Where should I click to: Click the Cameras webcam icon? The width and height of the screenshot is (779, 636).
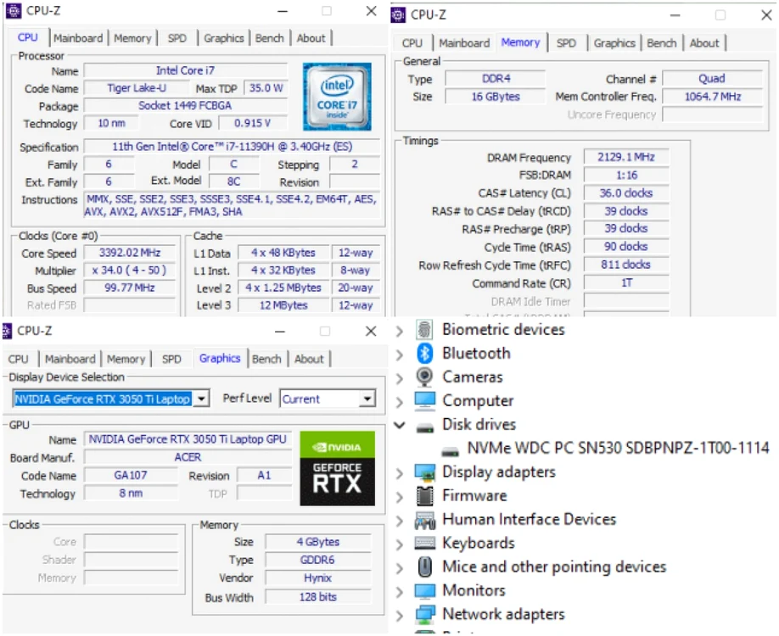(424, 377)
